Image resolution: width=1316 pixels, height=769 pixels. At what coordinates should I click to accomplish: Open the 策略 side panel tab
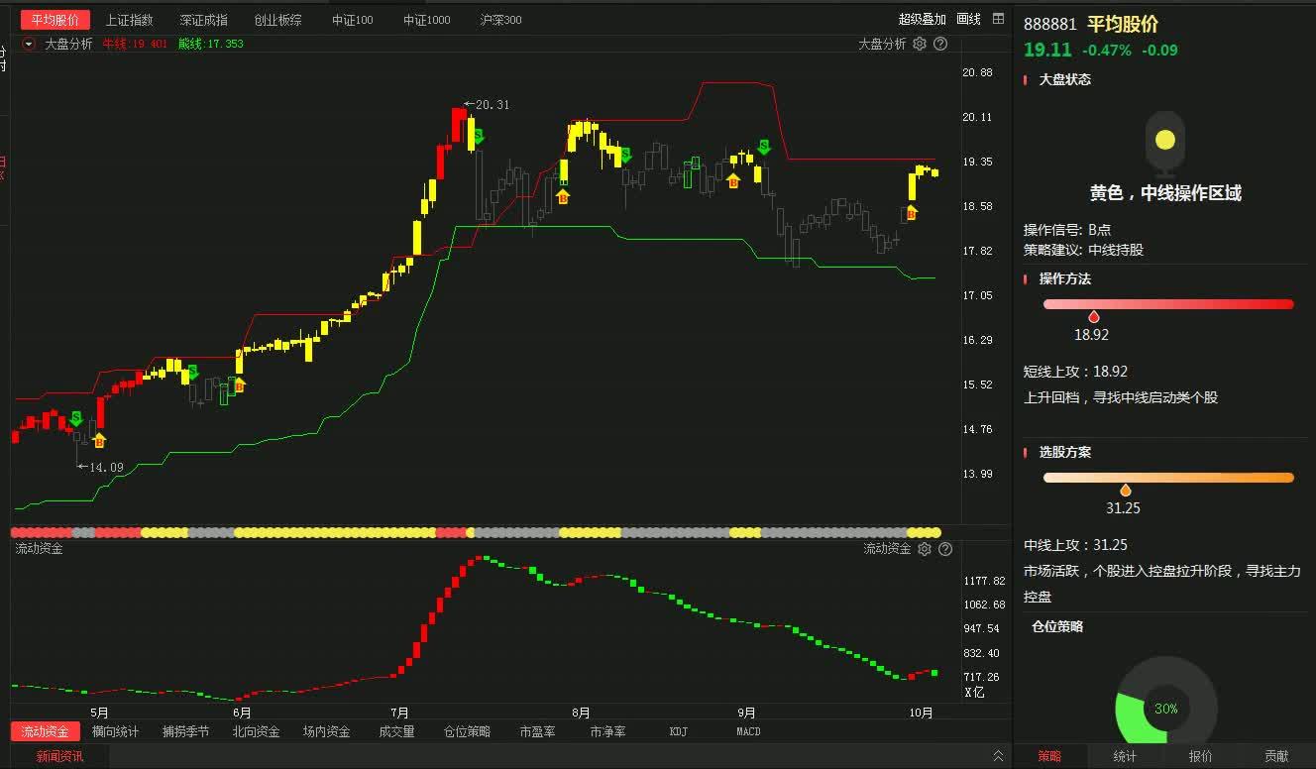point(1049,756)
